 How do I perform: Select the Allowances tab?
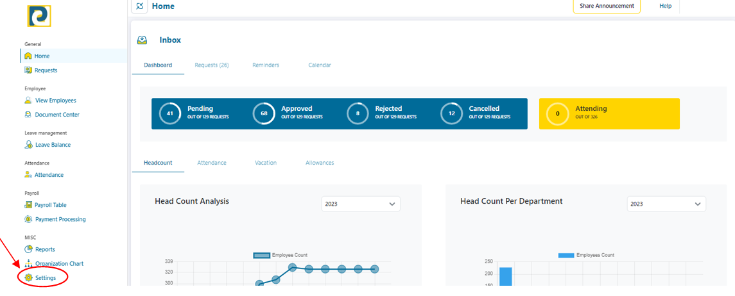[320, 163]
